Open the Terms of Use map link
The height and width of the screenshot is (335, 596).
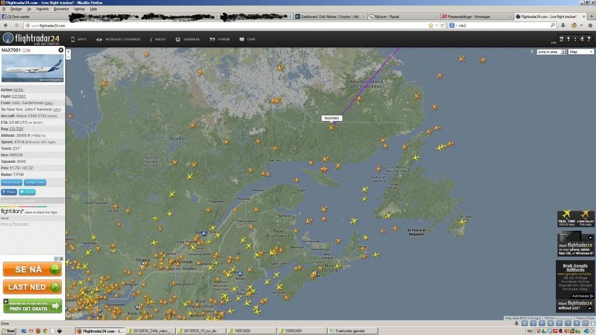click(x=586, y=318)
